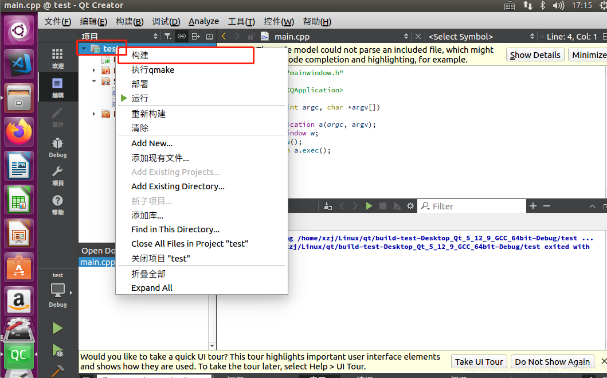Click the Show Details button

click(x=535, y=55)
